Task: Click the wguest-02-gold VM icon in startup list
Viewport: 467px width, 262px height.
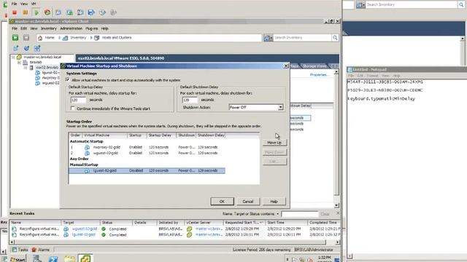Action: [87, 153]
